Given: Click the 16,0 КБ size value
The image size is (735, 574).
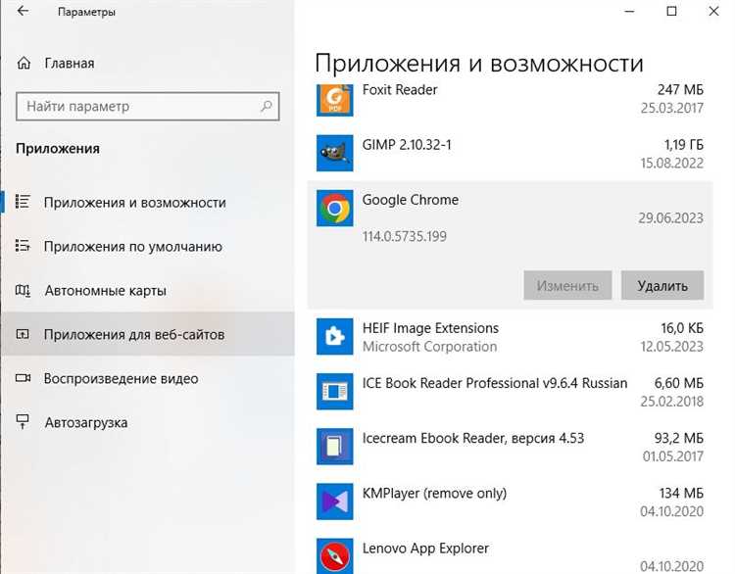Looking at the screenshot, I should click(x=682, y=328).
